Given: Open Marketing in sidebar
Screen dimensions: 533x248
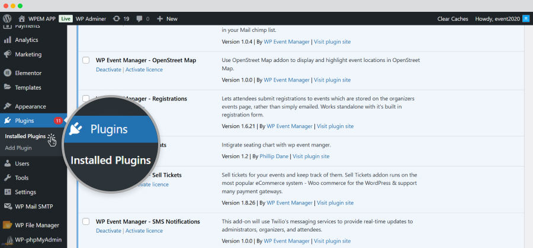Looking at the screenshot, I should [x=28, y=54].
